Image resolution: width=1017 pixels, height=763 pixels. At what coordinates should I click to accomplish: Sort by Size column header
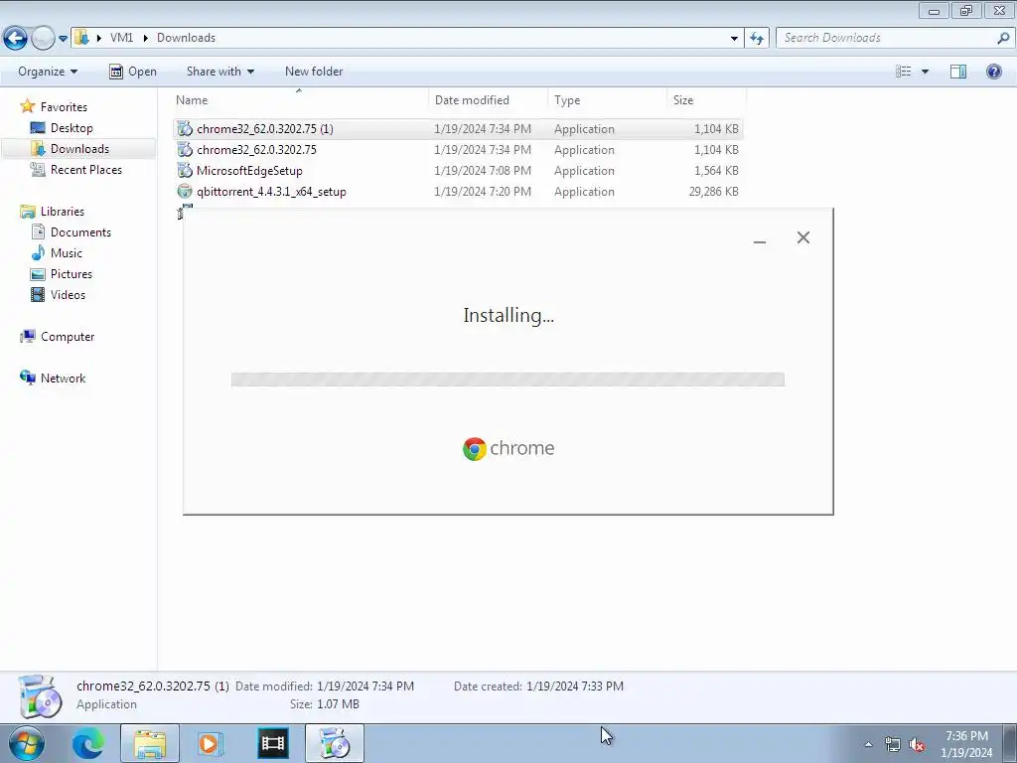click(706, 100)
